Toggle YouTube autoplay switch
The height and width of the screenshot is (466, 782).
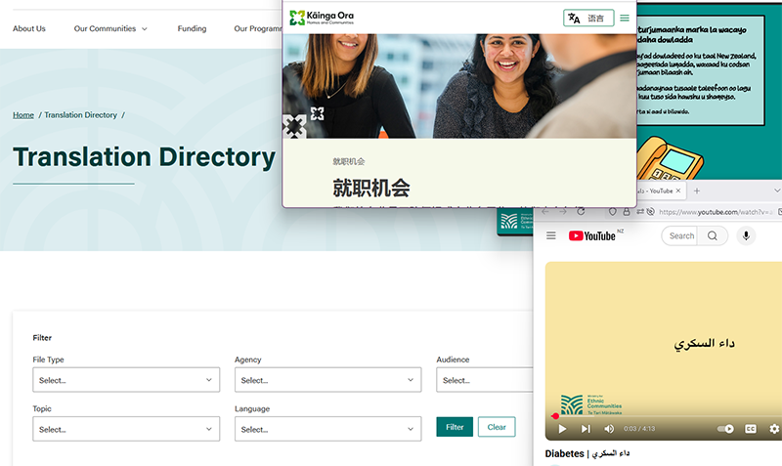[725, 429]
